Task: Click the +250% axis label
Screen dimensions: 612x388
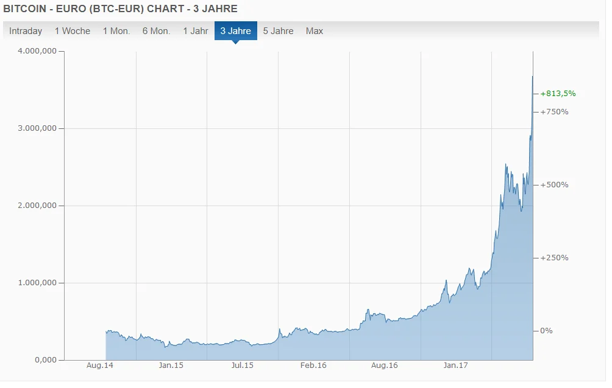Action: click(554, 257)
